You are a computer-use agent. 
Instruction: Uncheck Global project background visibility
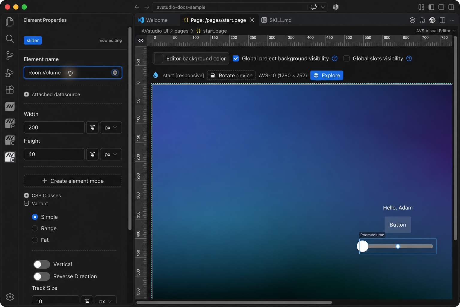pyautogui.click(x=236, y=58)
